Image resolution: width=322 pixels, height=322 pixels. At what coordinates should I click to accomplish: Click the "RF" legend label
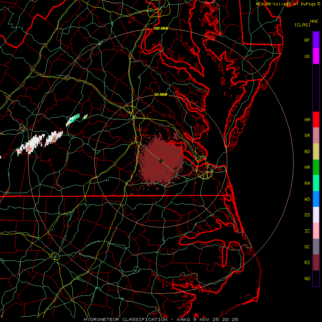coord(307,40)
